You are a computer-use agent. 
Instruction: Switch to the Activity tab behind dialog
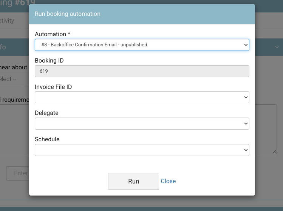click(x=7, y=20)
